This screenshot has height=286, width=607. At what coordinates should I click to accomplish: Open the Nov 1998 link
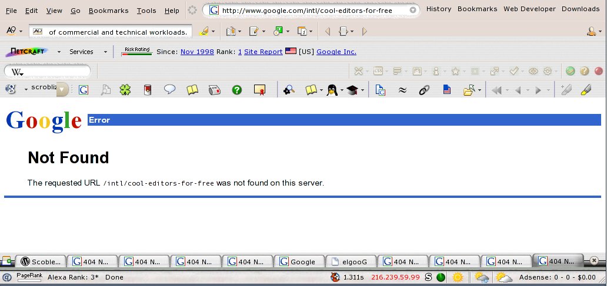click(x=197, y=52)
